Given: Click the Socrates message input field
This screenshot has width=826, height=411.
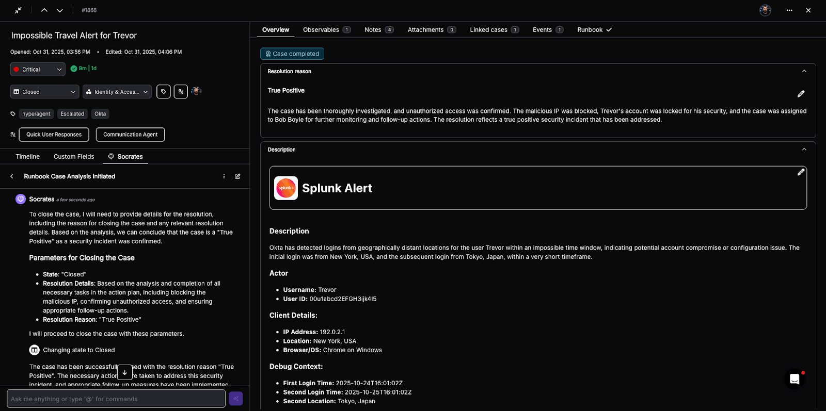Looking at the screenshot, I should 116,399.
